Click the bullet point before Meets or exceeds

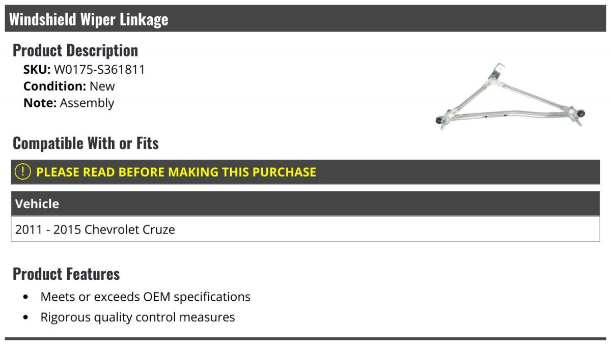(x=26, y=297)
